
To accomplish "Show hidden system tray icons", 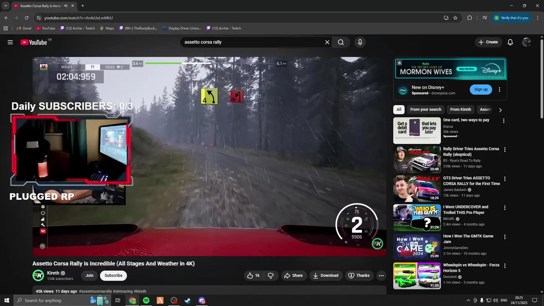I will tap(468, 300).
